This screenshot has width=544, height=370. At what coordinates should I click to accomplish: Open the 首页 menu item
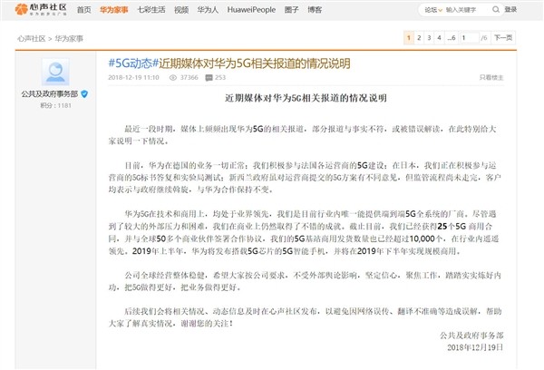[x=84, y=10]
